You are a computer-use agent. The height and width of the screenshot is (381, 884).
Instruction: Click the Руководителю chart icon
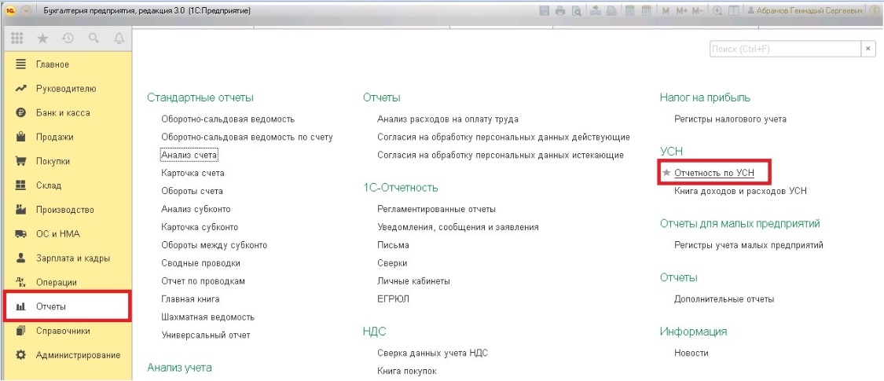pyautogui.click(x=21, y=89)
